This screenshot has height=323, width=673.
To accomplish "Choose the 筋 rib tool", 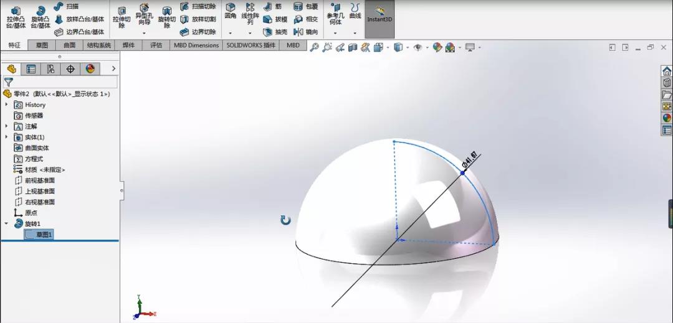I will point(273,6).
